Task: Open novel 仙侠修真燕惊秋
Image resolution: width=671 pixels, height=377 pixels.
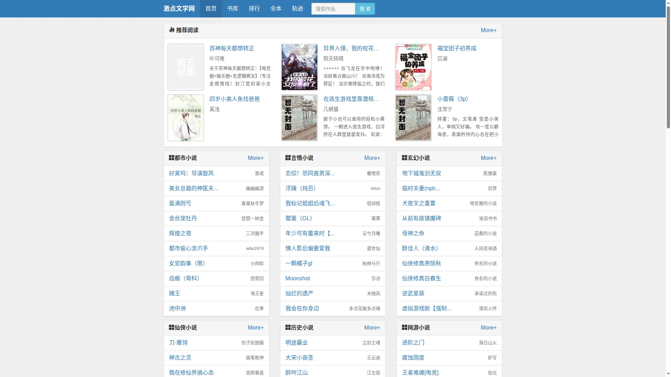Action: (421, 263)
